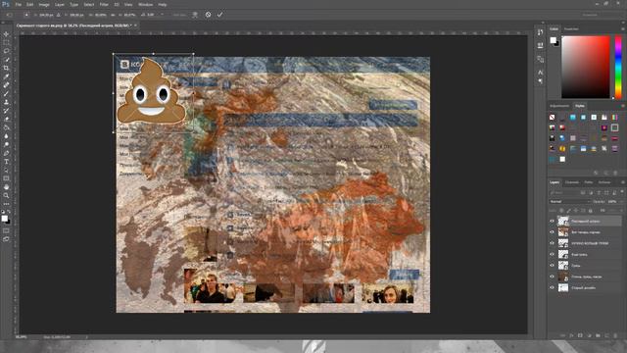The image size is (627, 353).
Task: Open the interpolation dropdown in options bar
Action: 179,15
